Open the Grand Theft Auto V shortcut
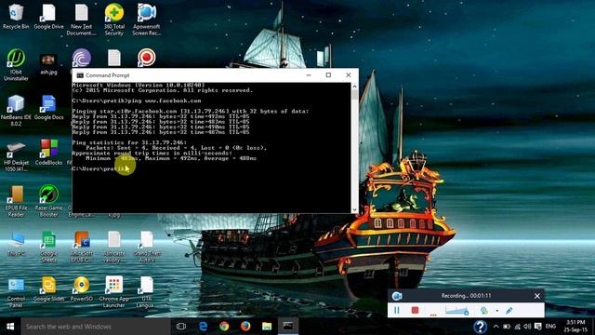Screen dimensions: 595x335 147,247
